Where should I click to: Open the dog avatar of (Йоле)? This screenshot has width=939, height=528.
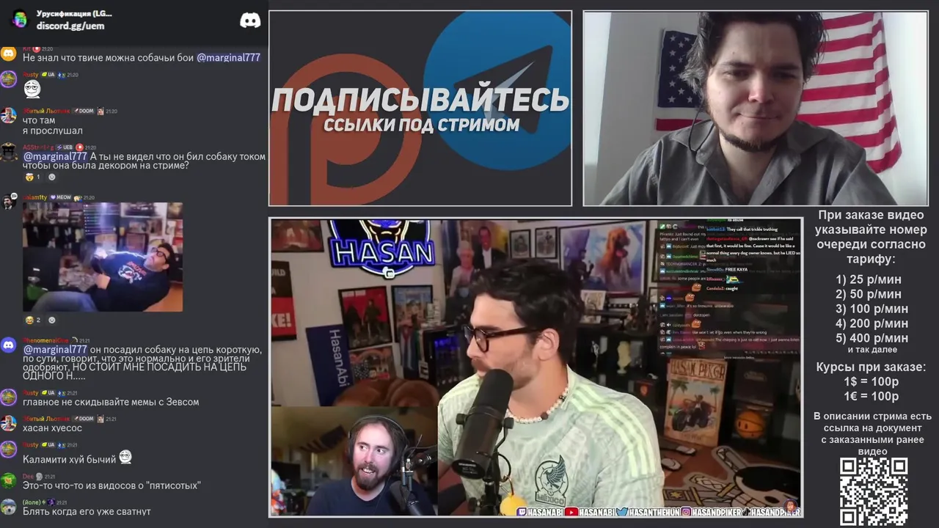point(8,507)
